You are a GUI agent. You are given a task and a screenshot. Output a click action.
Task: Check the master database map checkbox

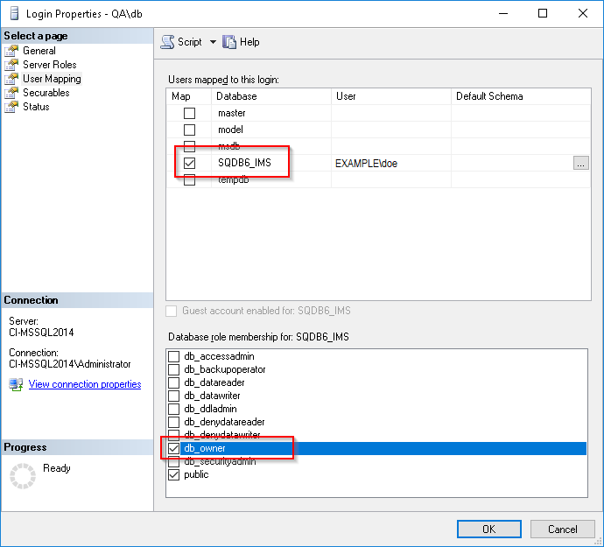(x=189, y=114)
